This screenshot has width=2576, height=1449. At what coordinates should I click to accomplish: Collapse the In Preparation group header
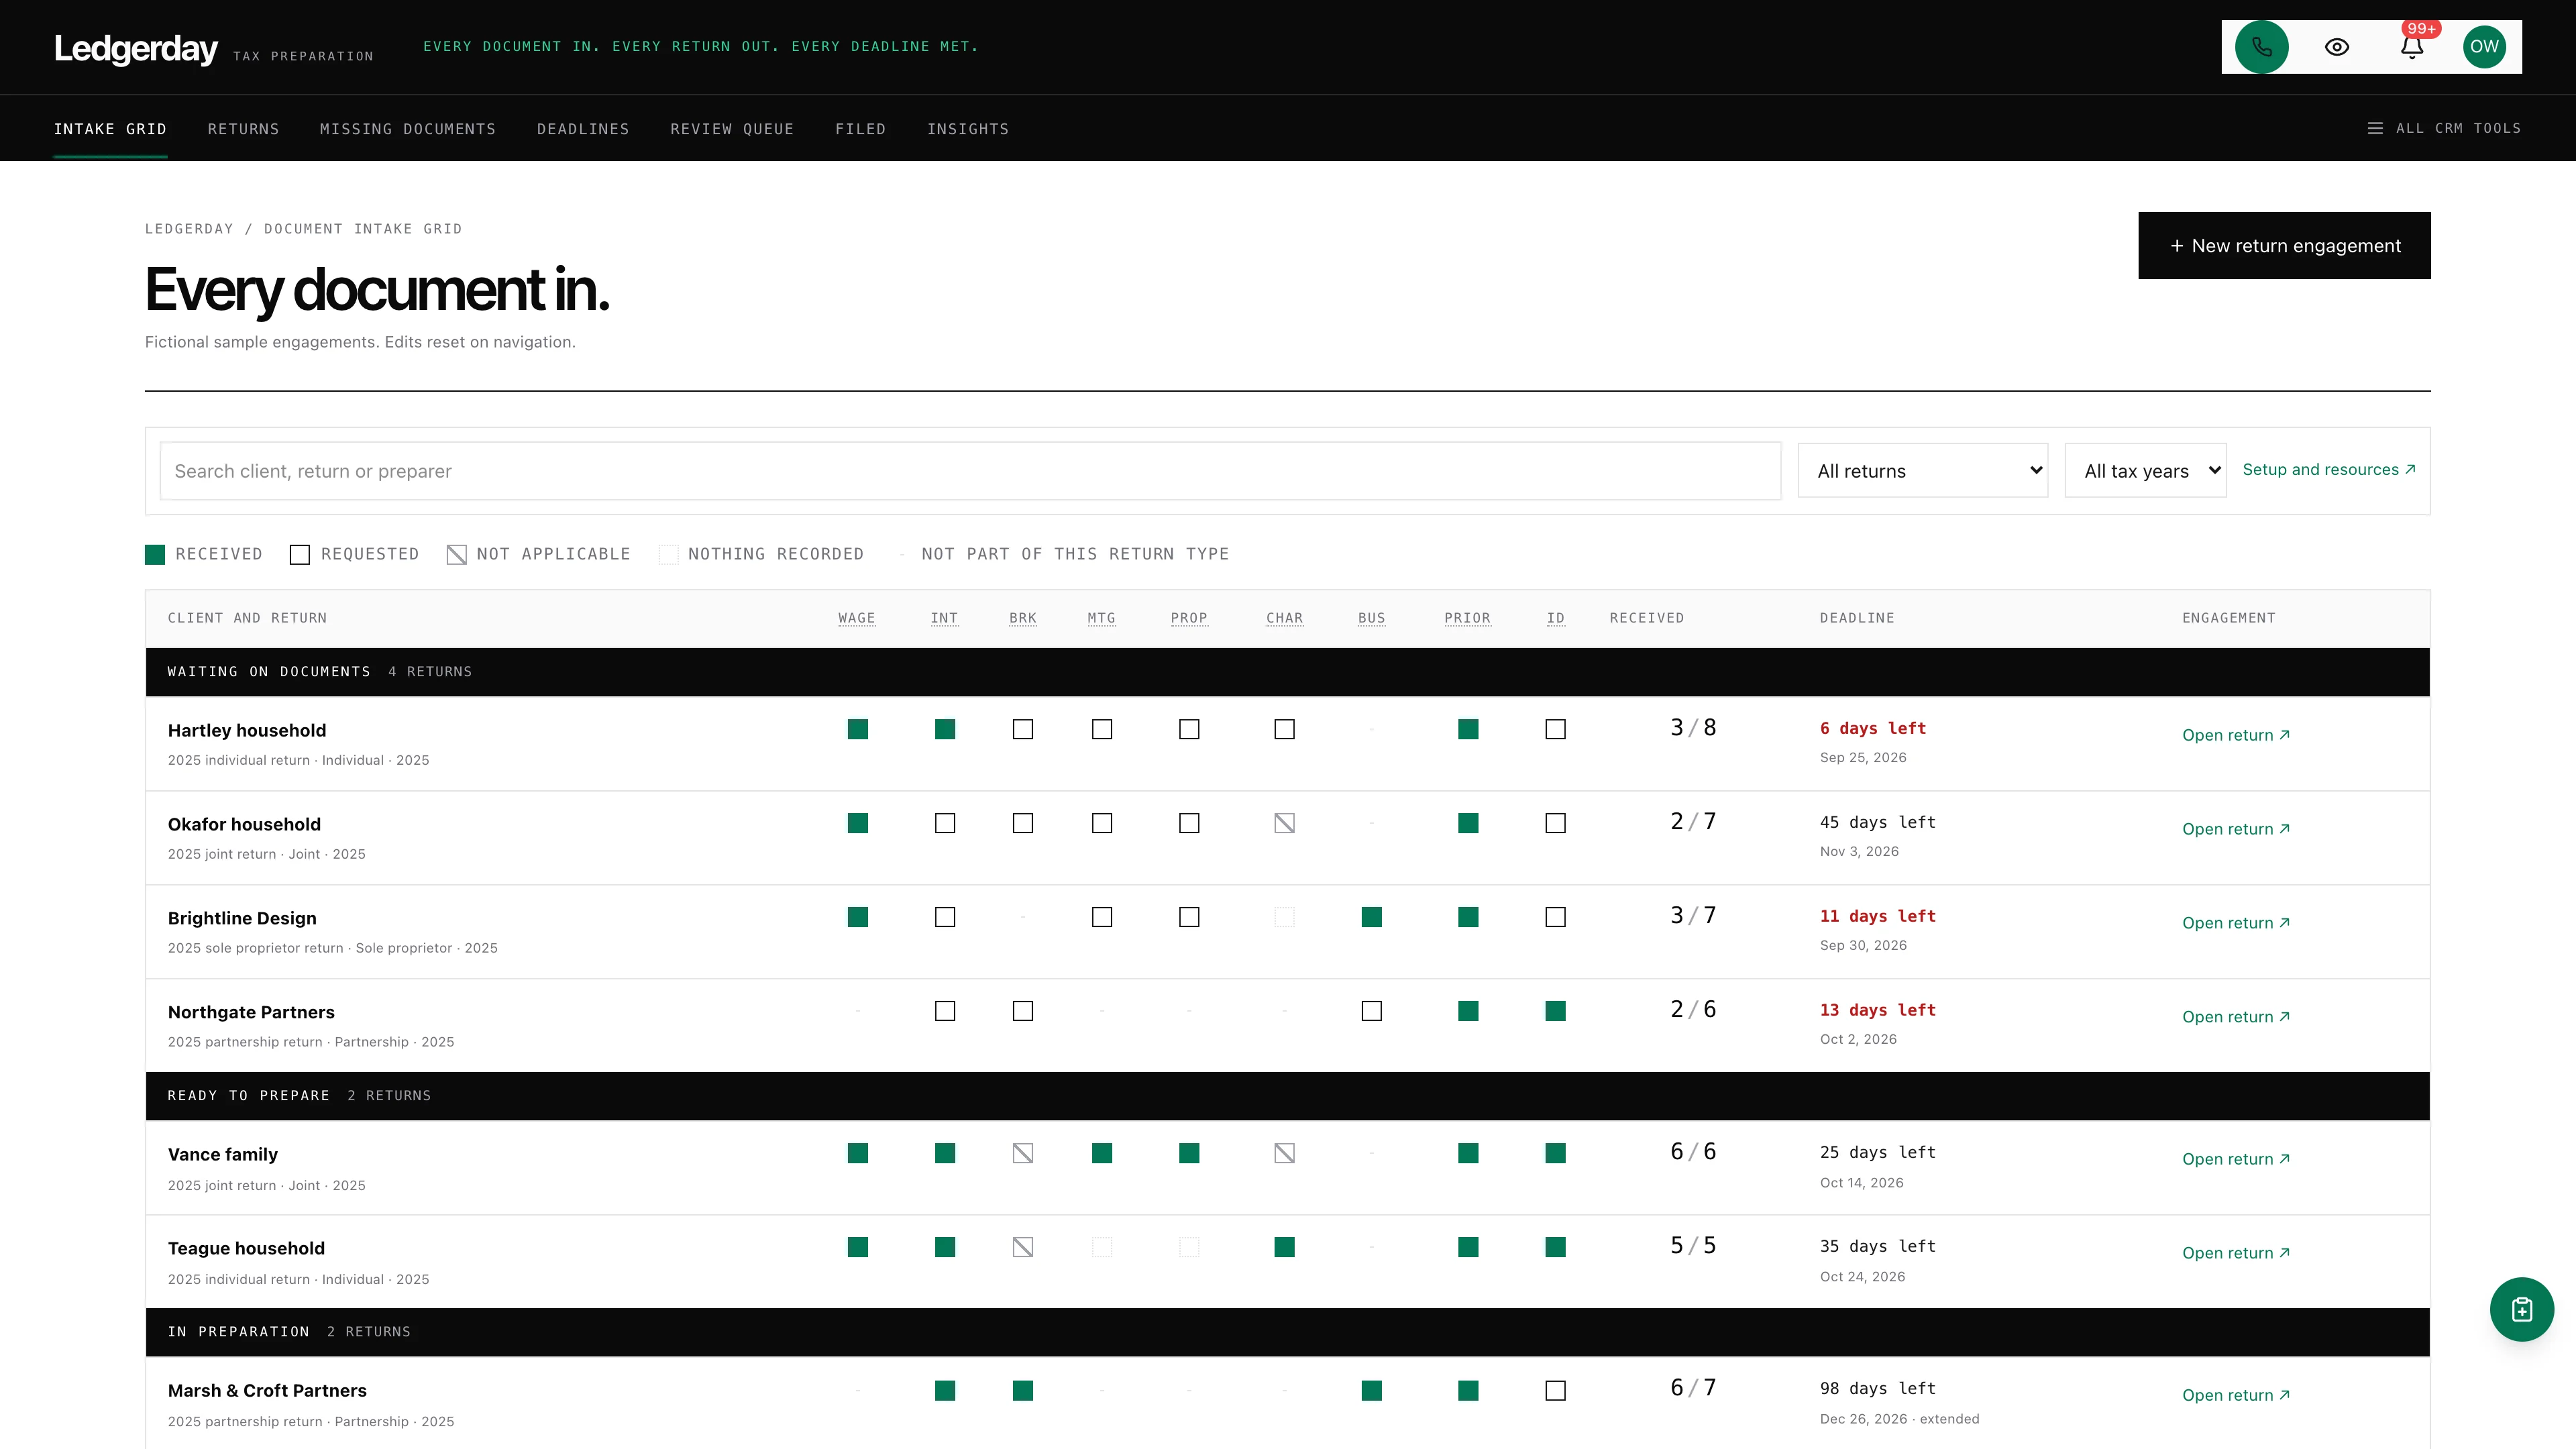click(1287, 1332)
